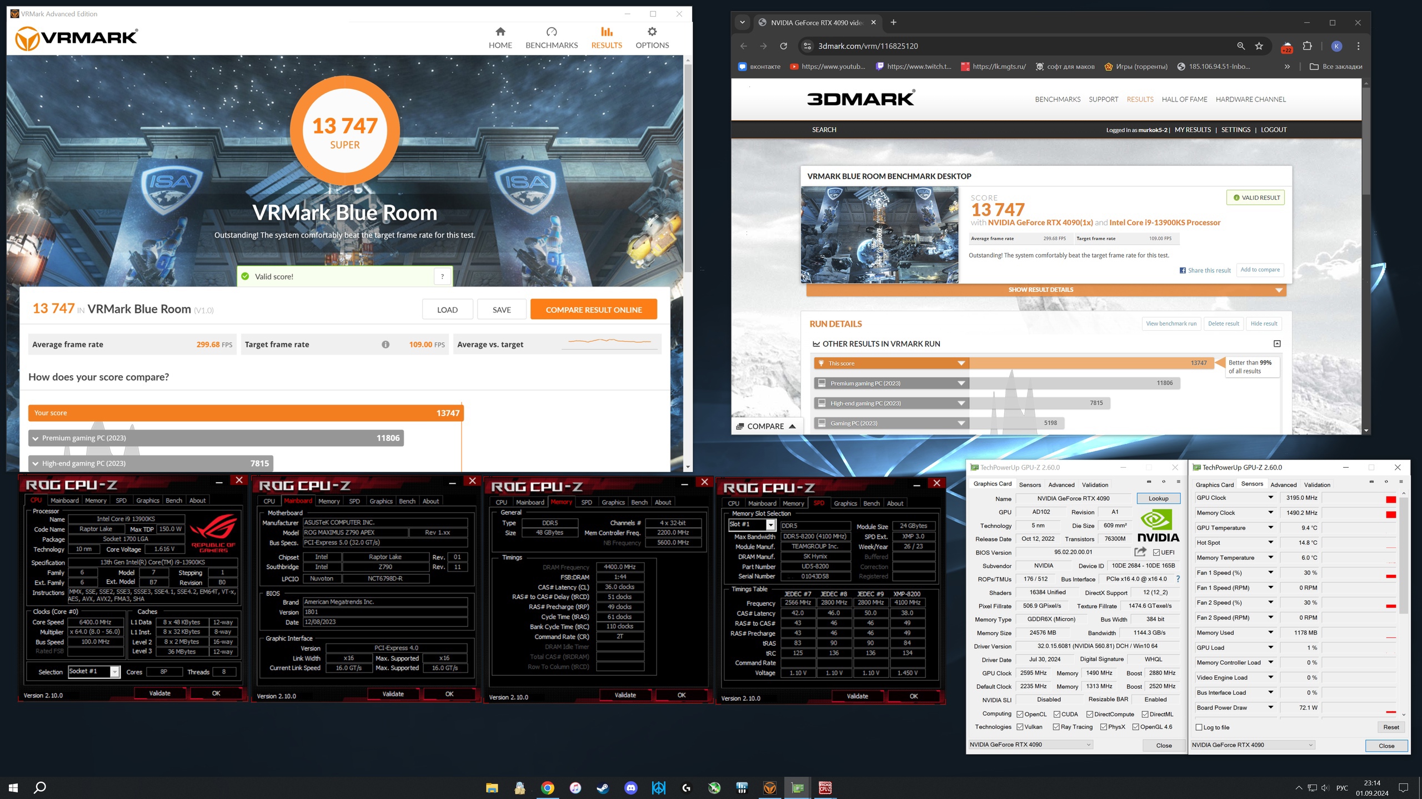Collapse the Other Results in VRMark Run box icon
Viewport: 1422px width, 799px height.
[1277, 344]
